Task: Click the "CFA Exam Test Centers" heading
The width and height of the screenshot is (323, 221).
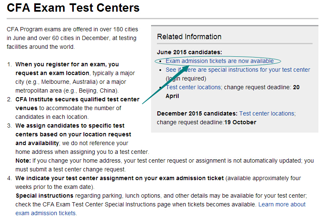Action: (73, 8)
